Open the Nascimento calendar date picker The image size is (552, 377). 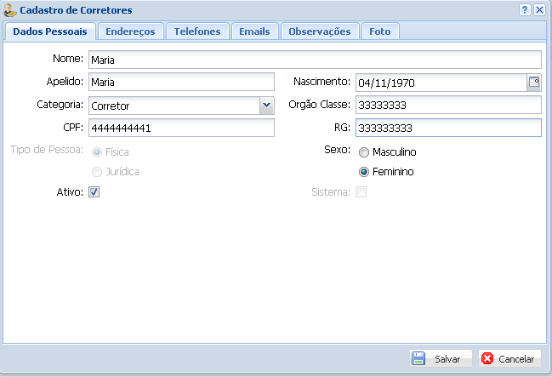coord(534,83)
